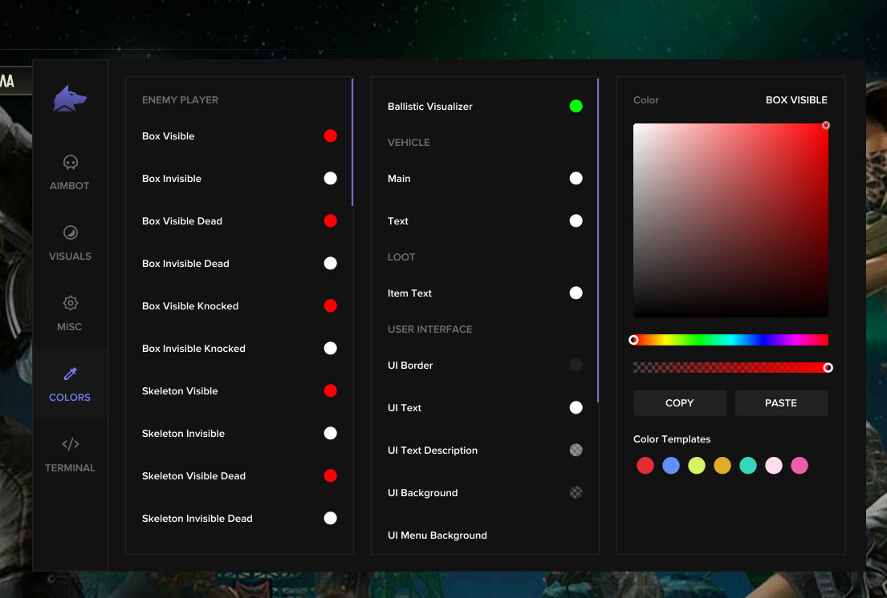
Task: Choose the hot pink color template
Action: point(800,466)
